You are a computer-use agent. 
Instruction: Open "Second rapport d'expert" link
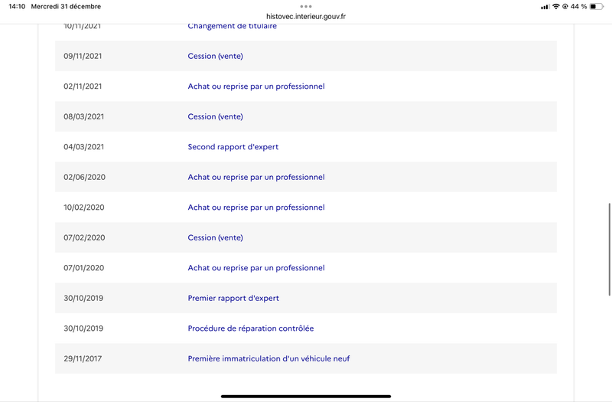point(233,147)
